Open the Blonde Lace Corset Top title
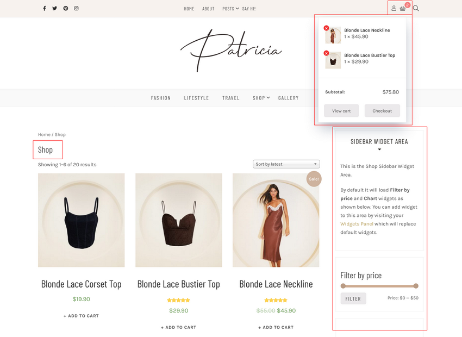 (x=82, y=284)
